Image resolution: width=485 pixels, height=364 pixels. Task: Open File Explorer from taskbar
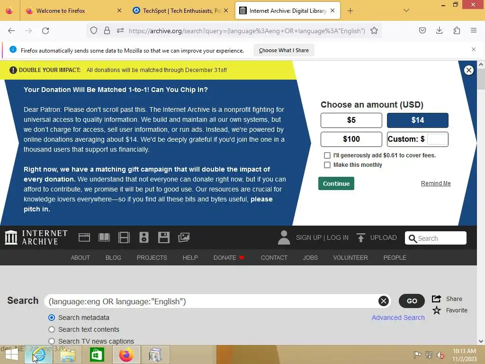click(x=68, y=355)
